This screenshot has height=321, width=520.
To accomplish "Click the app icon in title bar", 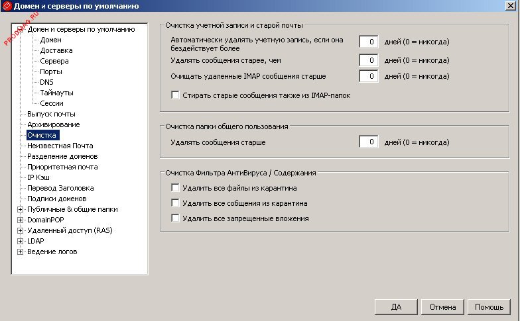I will (7, 7).
